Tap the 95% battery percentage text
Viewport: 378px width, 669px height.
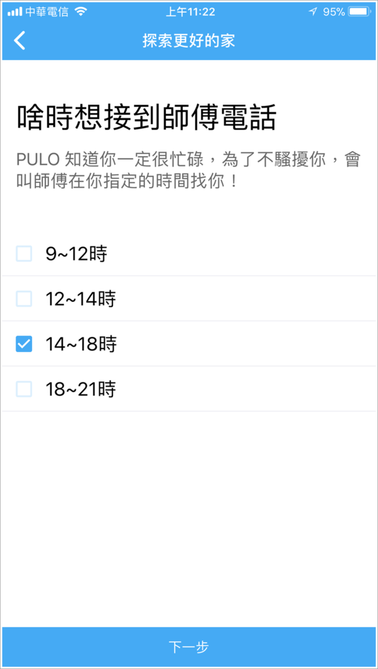click(333, 12)
